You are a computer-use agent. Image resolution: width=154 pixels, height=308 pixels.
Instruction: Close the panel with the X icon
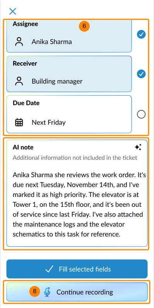[13, 12]
